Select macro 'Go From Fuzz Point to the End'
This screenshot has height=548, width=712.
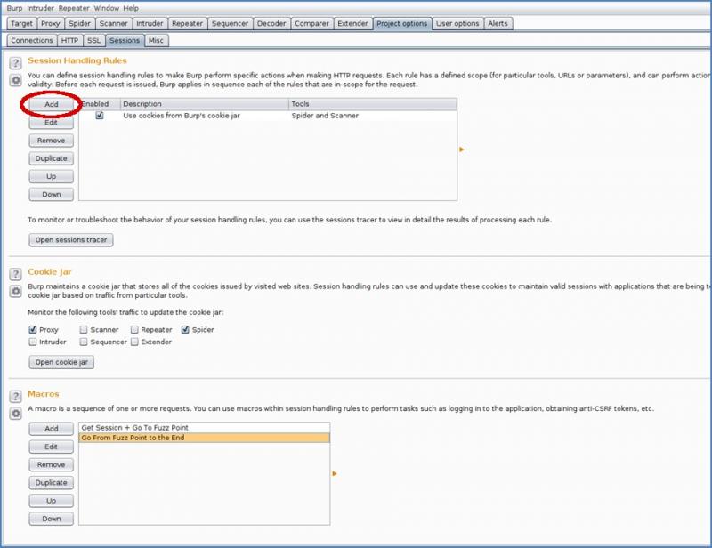coord(205,438)
